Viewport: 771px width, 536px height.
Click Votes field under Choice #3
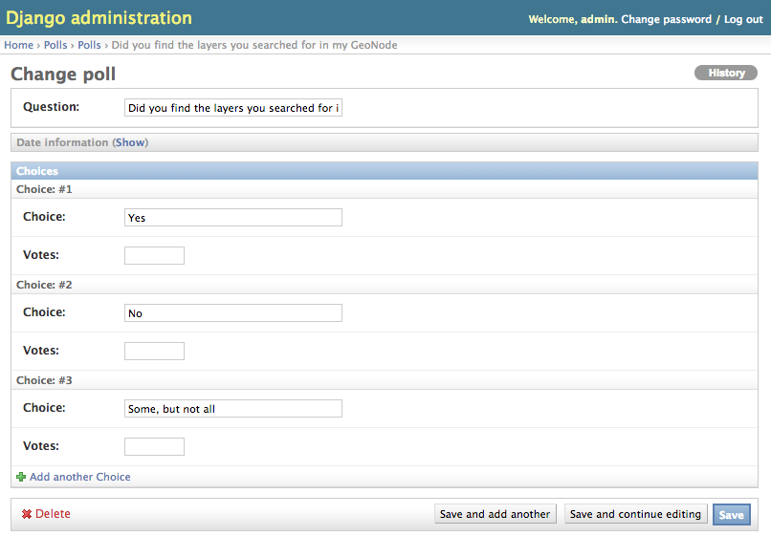coord(154,446)
